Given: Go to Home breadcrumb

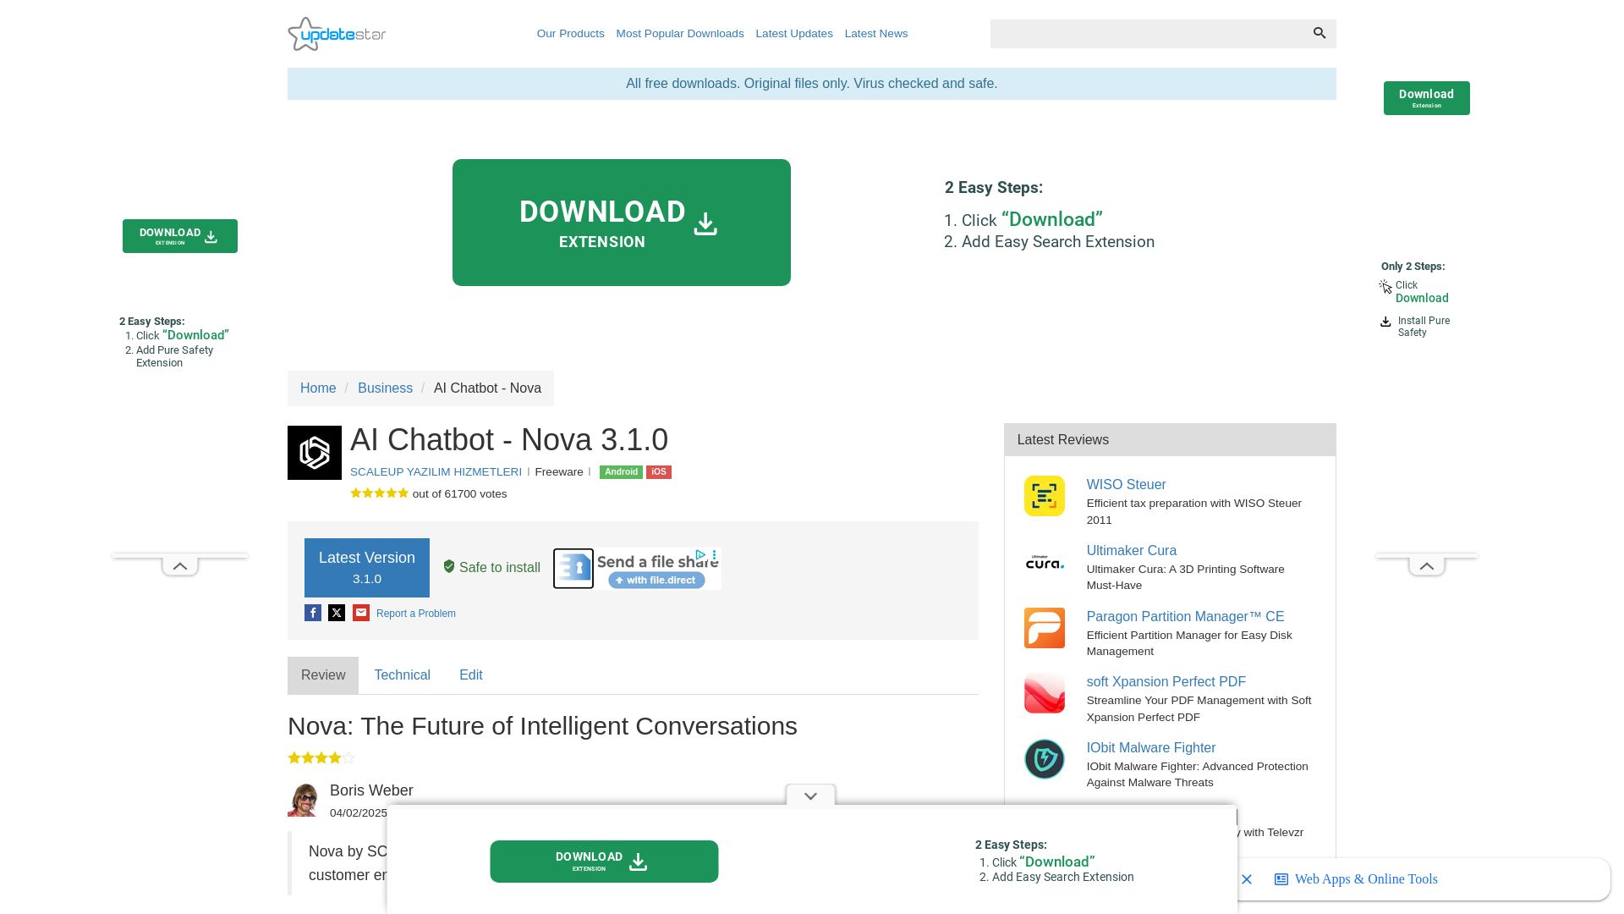Looking at the screenshot, I should coord(318,388).
